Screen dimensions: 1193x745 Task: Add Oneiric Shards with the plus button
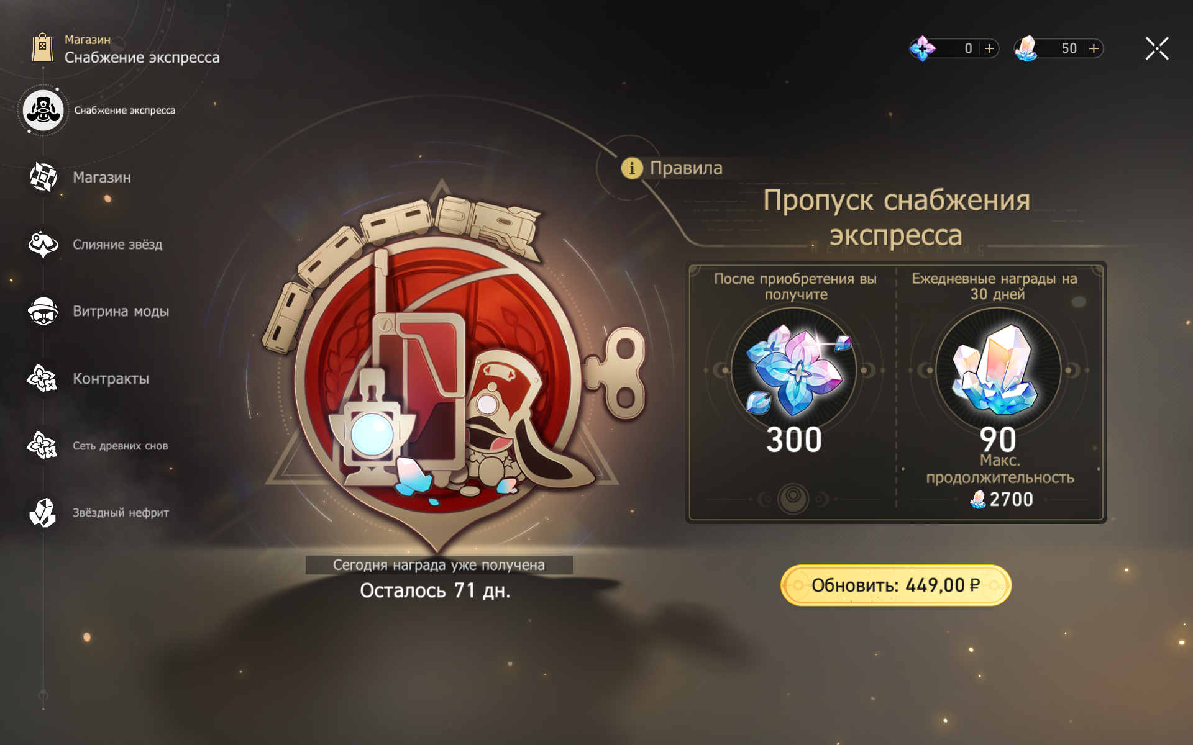click(x=990, y=48)
